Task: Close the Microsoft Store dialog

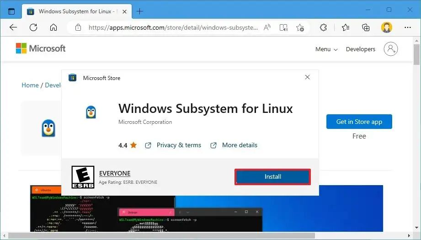Action: [x=308, y=77]
